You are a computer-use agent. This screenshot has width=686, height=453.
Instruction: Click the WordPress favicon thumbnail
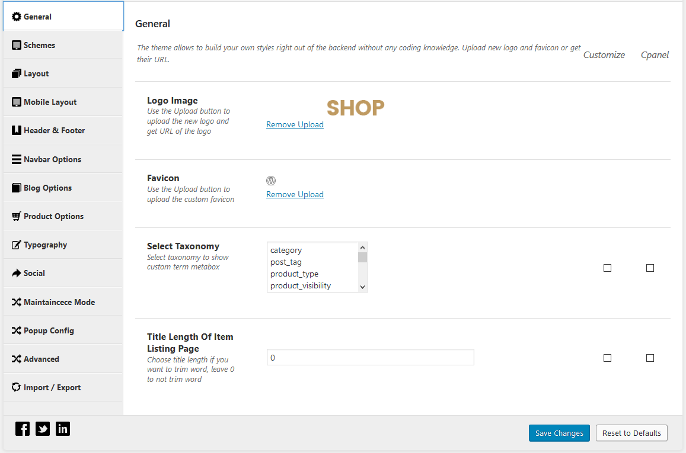(271, 181)
